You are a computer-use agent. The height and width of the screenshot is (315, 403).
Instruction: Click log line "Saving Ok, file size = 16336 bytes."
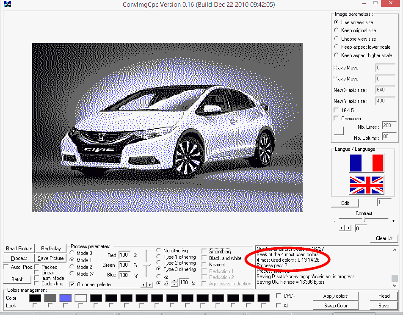(x=291, y=282)
